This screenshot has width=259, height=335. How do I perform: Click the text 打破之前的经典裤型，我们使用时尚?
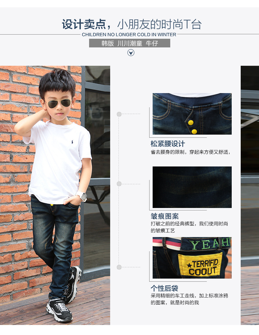[189, 224]
